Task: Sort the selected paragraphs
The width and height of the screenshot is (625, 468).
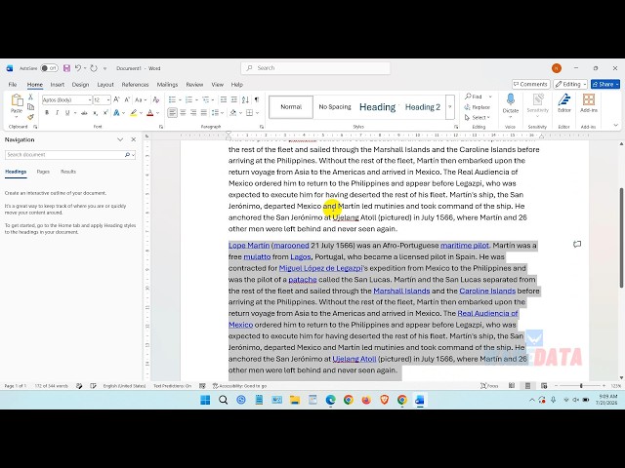Action: coord(245,99)
